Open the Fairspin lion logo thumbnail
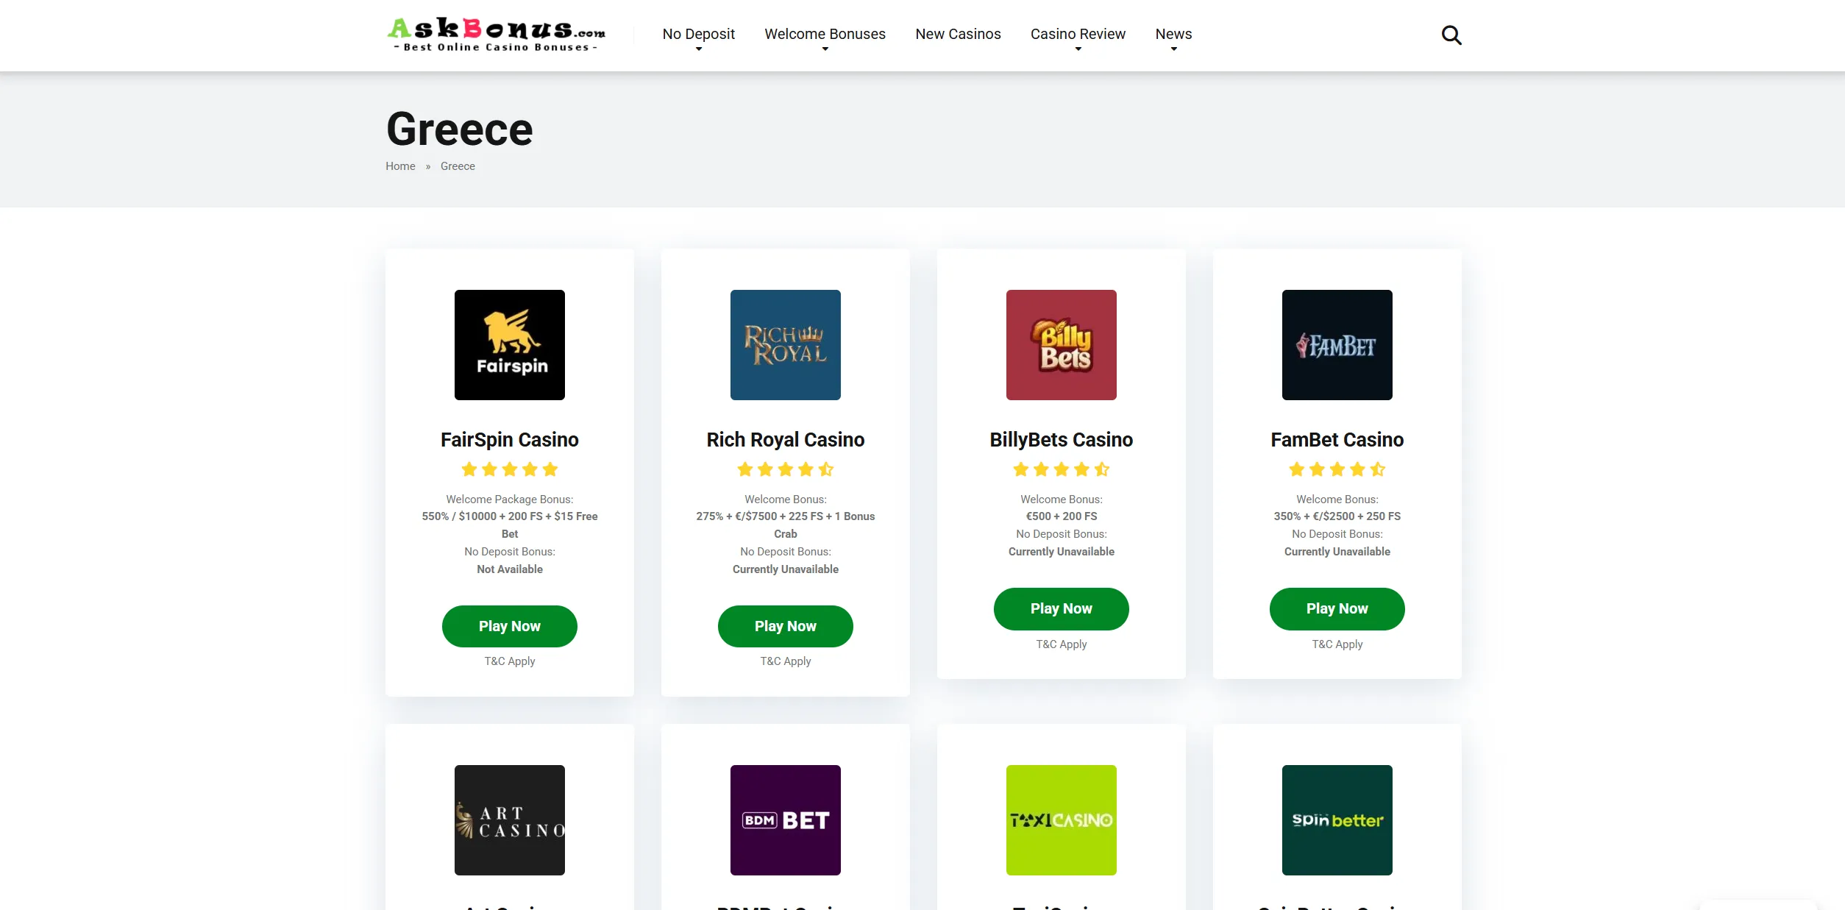 [x=510, y=345]
